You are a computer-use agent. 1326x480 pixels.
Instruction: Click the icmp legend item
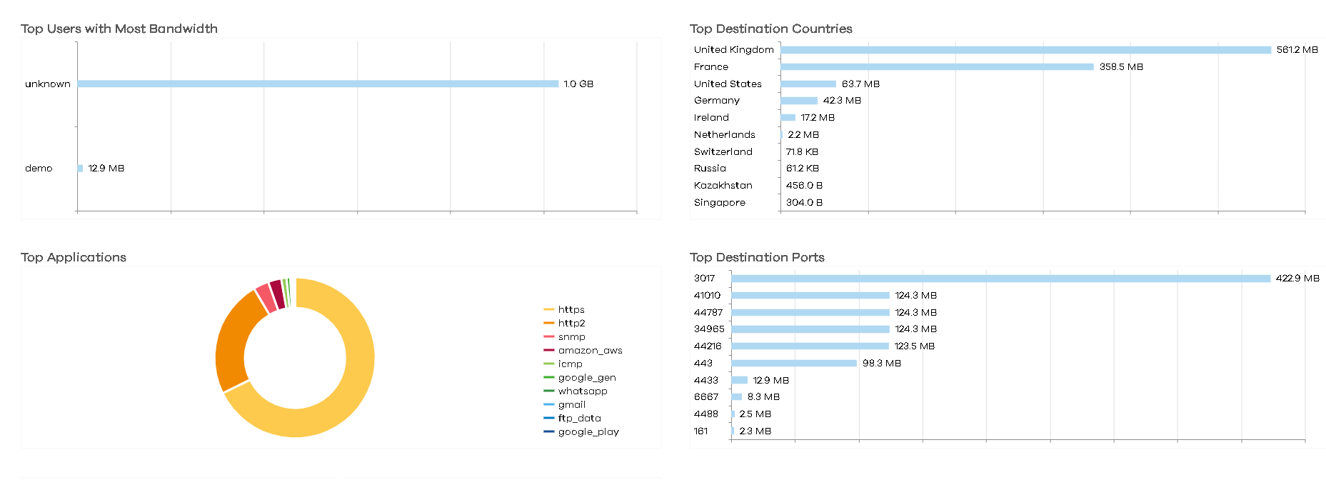570,364
